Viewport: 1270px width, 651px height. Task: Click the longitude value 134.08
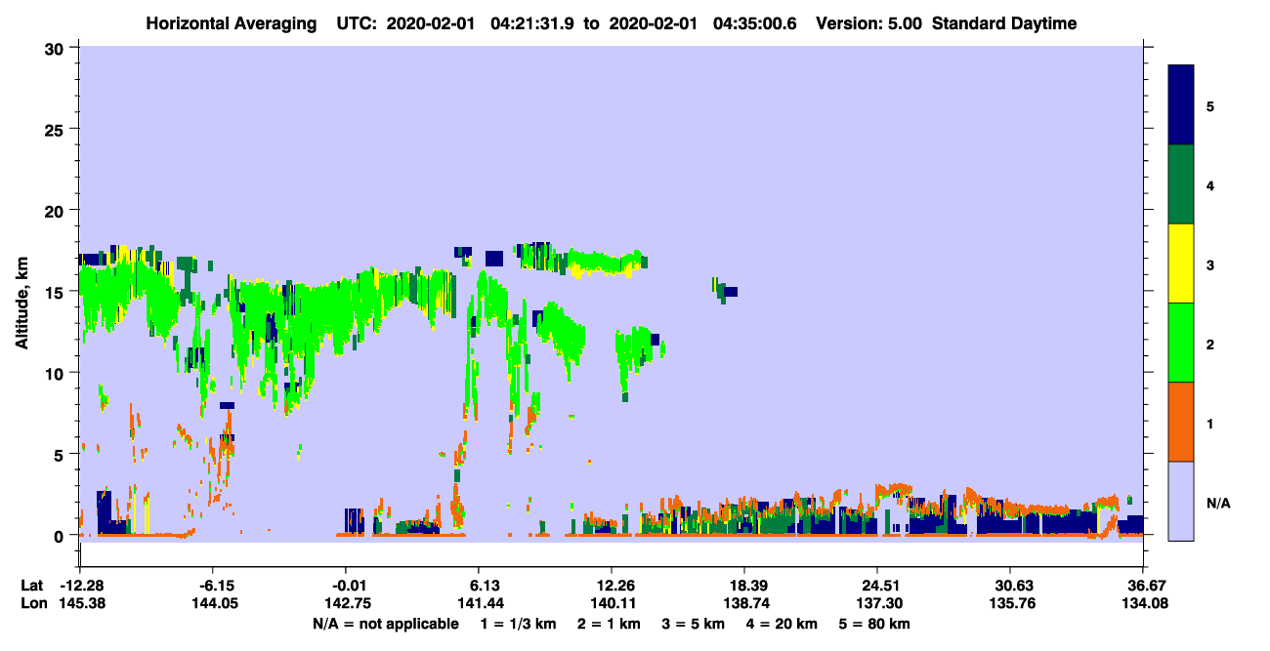point(1143,603)
